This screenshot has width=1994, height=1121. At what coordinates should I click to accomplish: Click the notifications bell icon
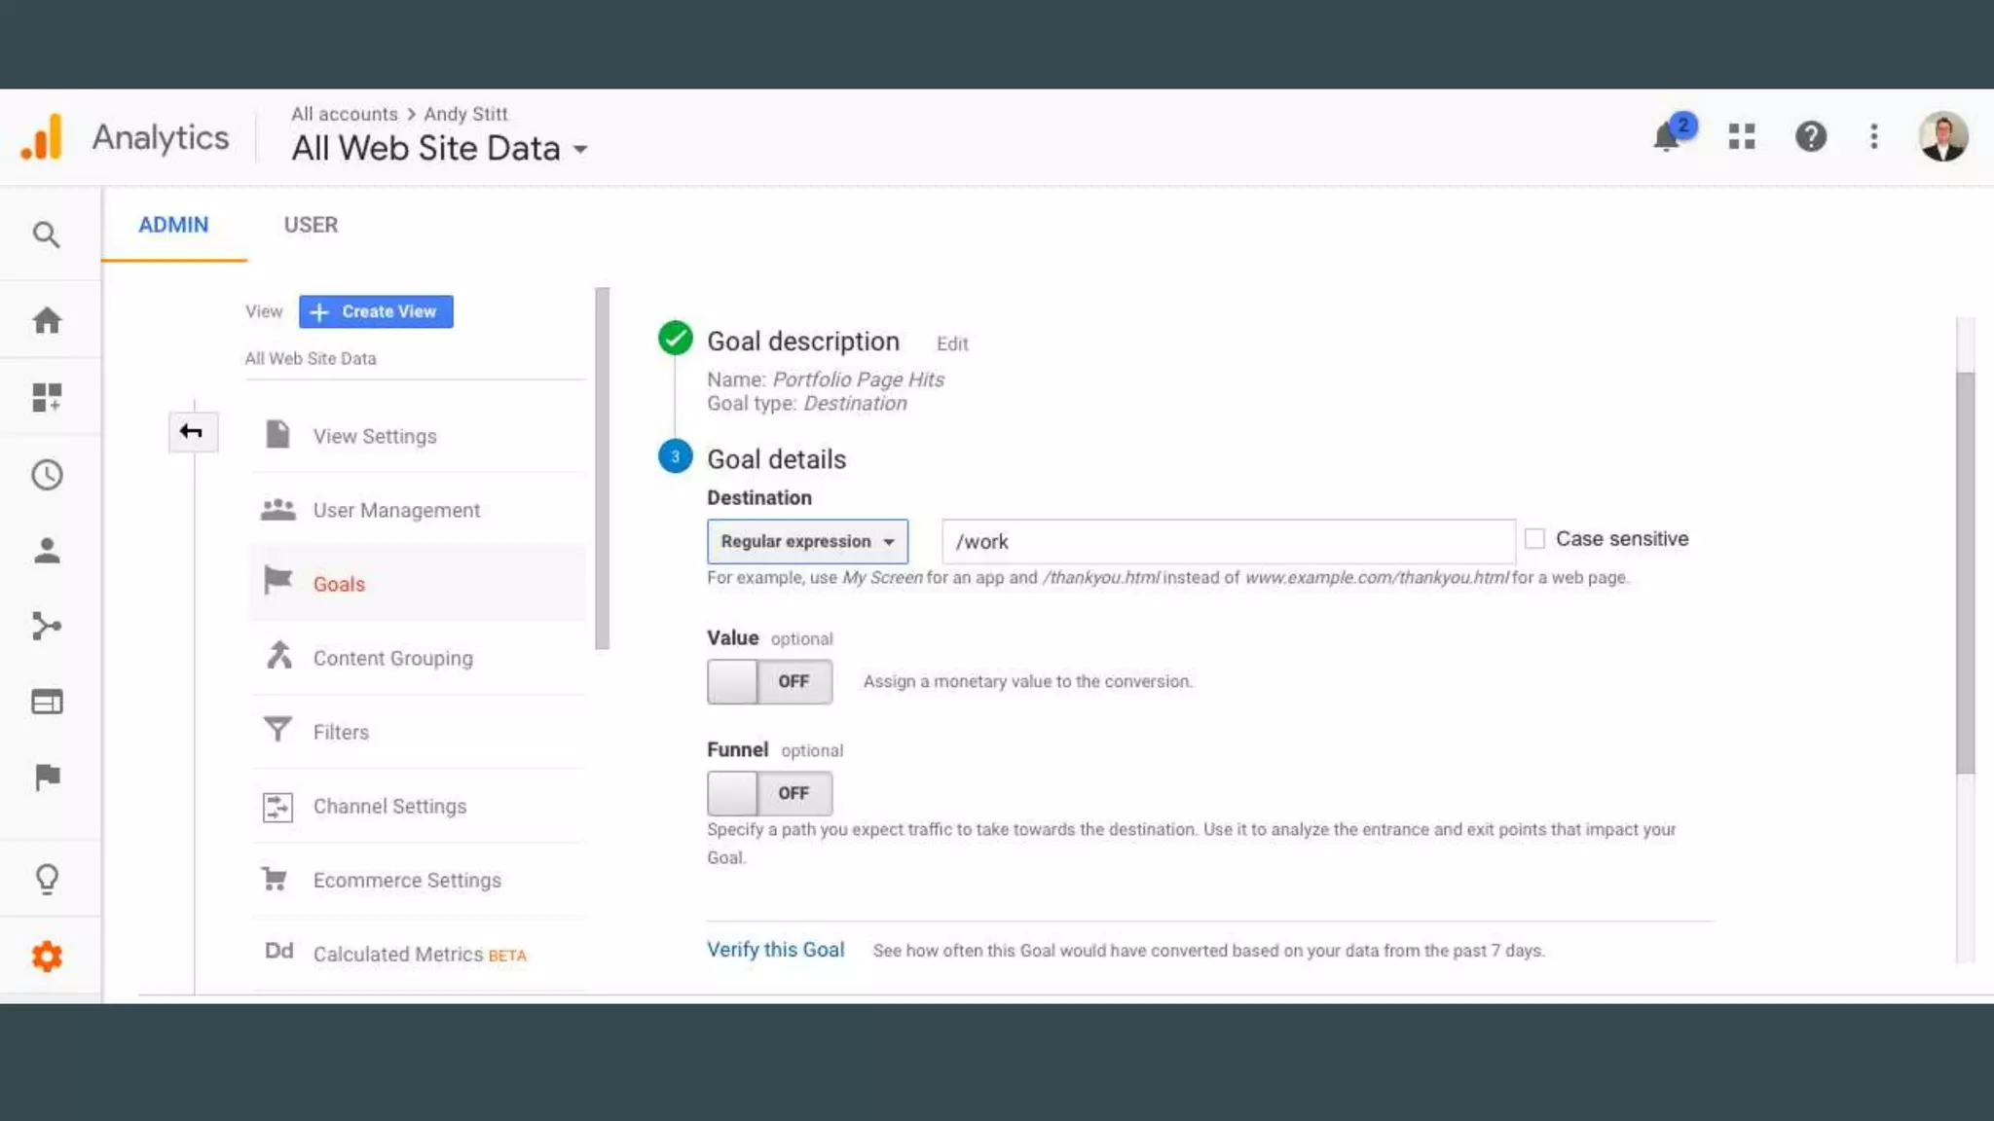(1667, 137)
